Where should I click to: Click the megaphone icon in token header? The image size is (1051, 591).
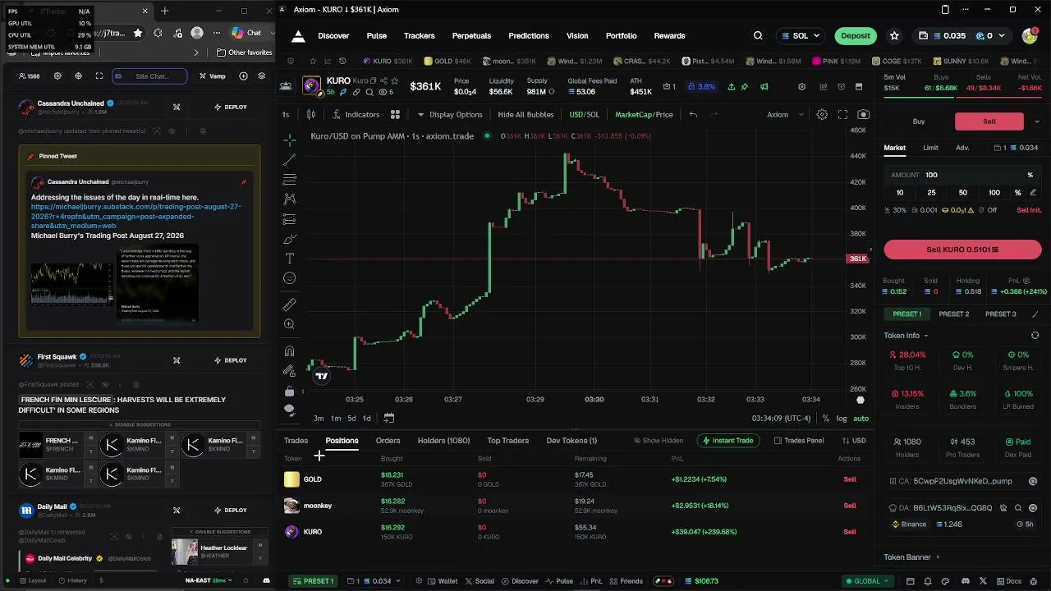764,86
